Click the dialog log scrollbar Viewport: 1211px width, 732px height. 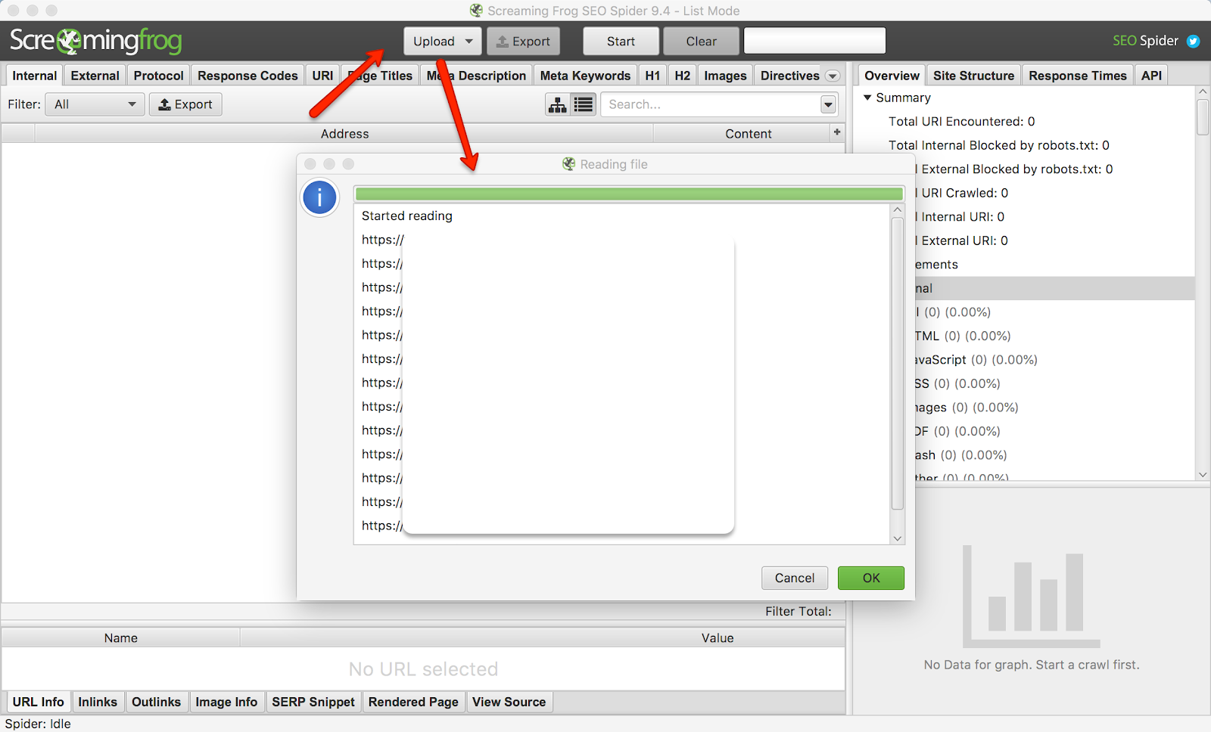(x=898, y=363)
